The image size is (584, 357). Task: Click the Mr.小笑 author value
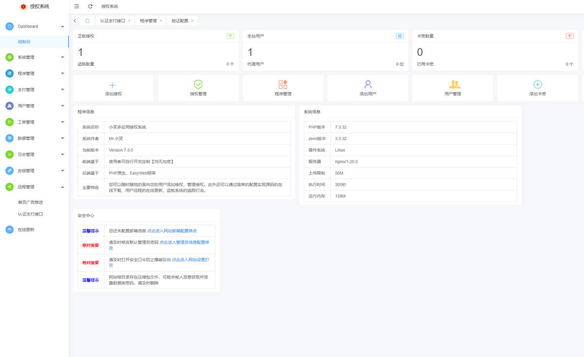point(116,139)
